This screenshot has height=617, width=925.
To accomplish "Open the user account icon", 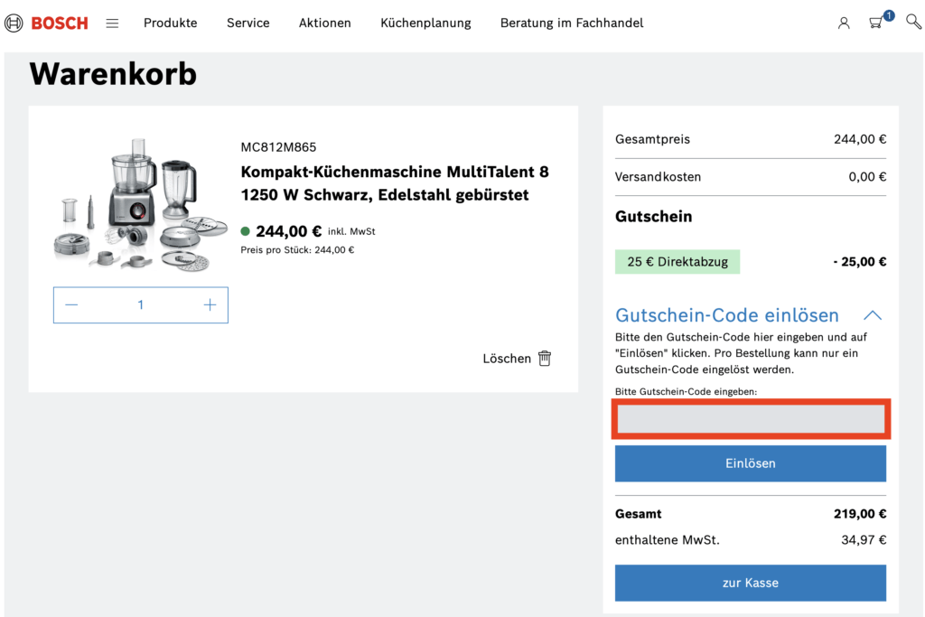I will (844, 23).
